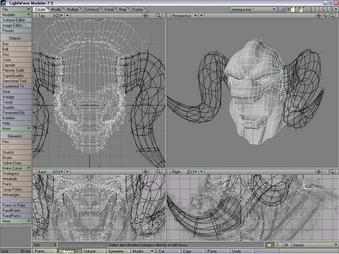
Task: Open the Modeler dropdown menu
Action: (x=16, y=15)
